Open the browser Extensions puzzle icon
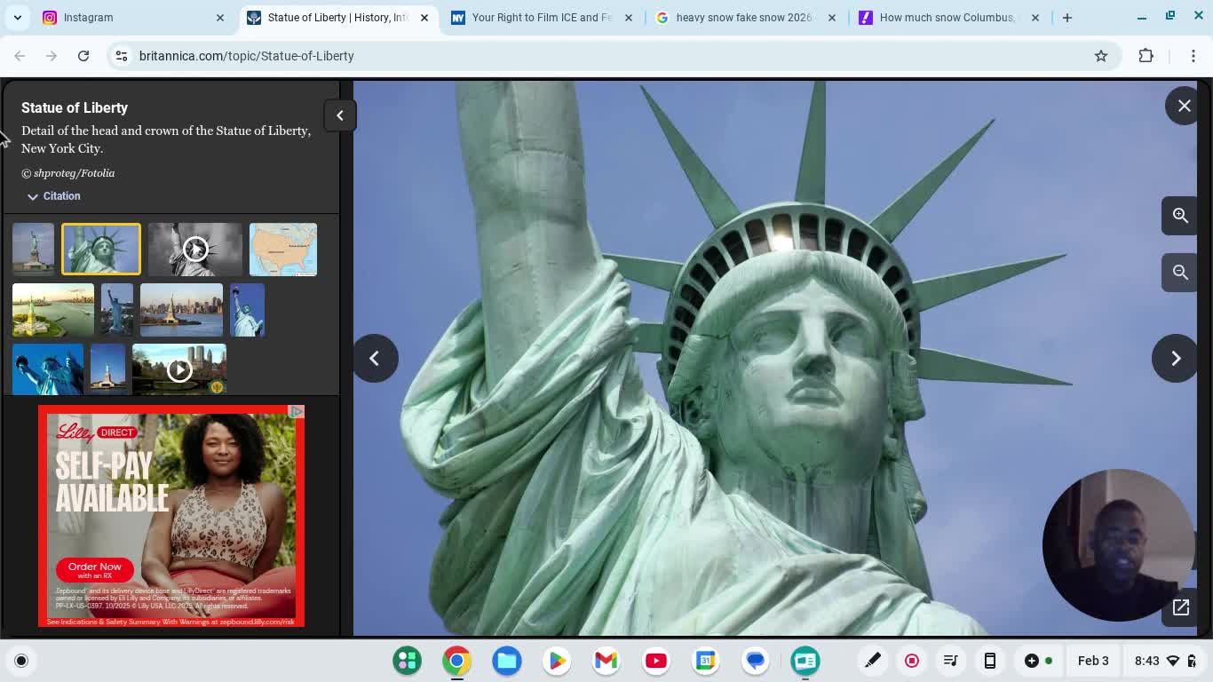This screenshot has height=682, width=1213. point(1146,56)
